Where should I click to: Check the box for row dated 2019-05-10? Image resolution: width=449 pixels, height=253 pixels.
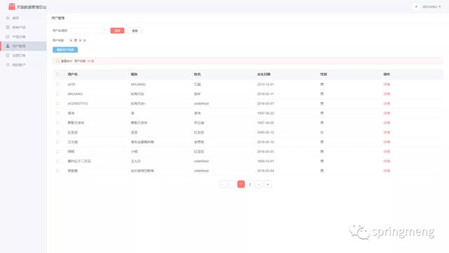pyautogui.click(x=58, y=142)
